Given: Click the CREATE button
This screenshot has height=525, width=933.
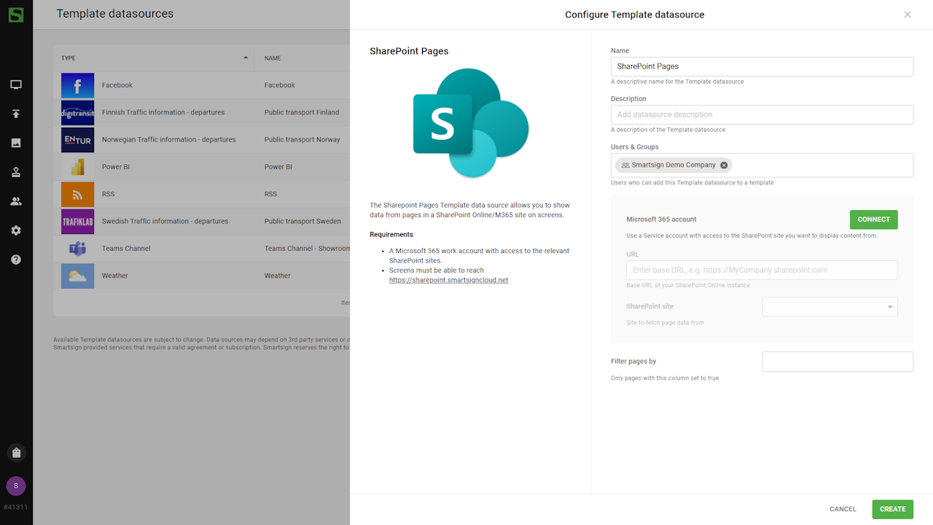Looking at the screenshot, I should 892,509.
